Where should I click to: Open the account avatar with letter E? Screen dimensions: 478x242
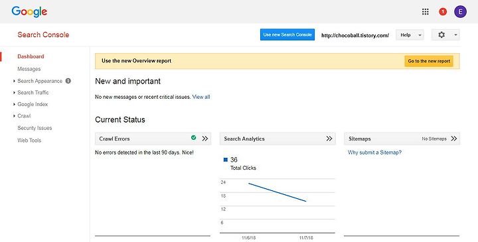pos(460,11)
